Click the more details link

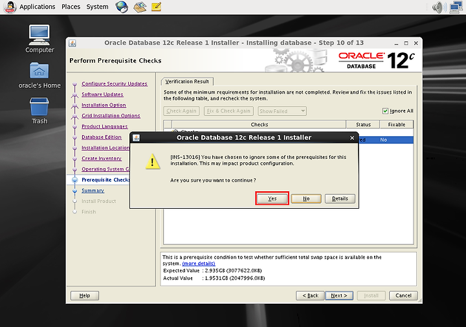click(199, 264)
